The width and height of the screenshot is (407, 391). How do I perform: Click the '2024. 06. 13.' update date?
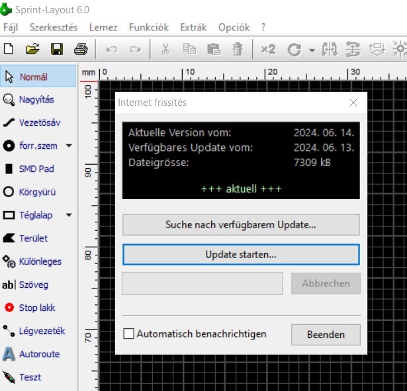tap(324, 148)
